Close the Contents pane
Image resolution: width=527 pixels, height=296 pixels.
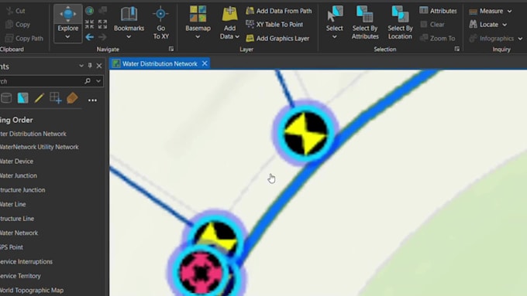[99, 66]
